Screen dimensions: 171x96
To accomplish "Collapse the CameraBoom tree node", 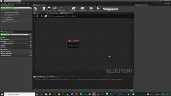I will 3,18.
